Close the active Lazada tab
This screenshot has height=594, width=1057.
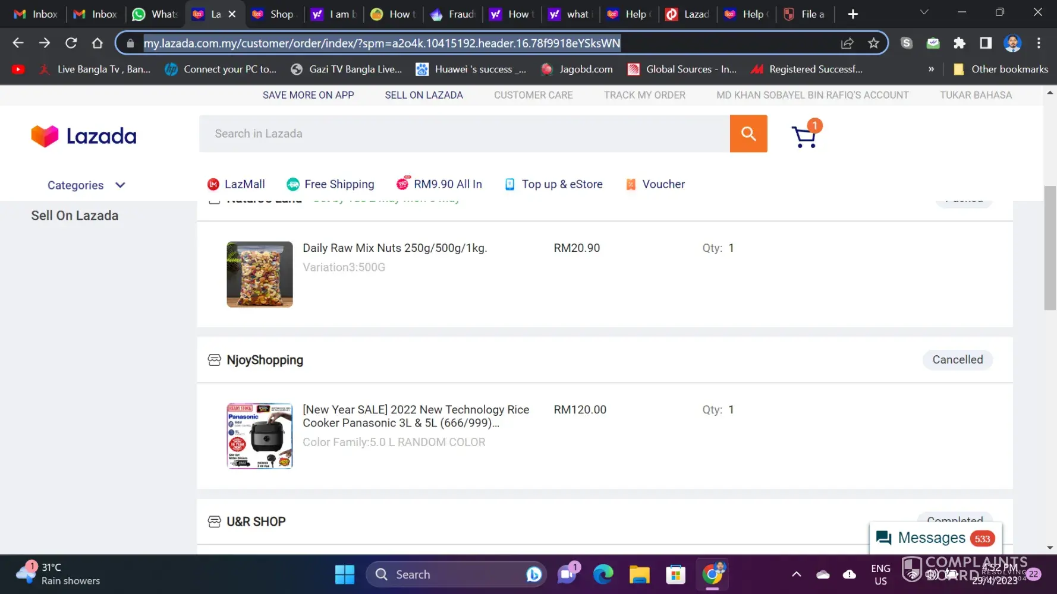232,14
